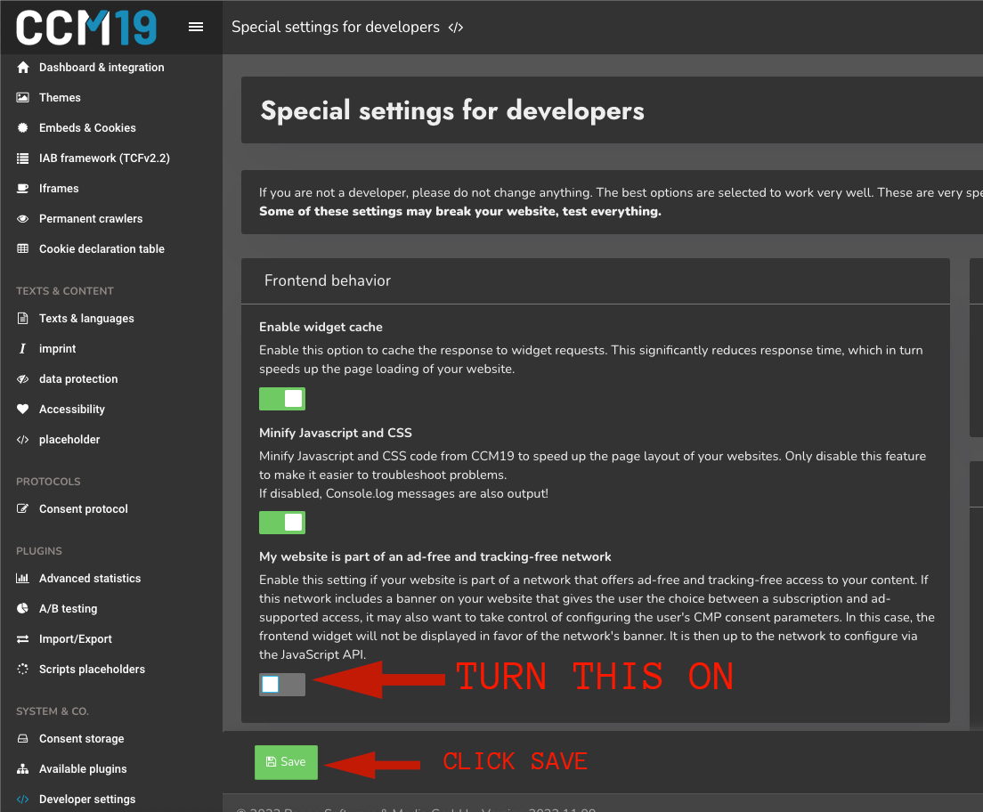Click the home icon beside Dashboard & integration

[x=23, y=67]
